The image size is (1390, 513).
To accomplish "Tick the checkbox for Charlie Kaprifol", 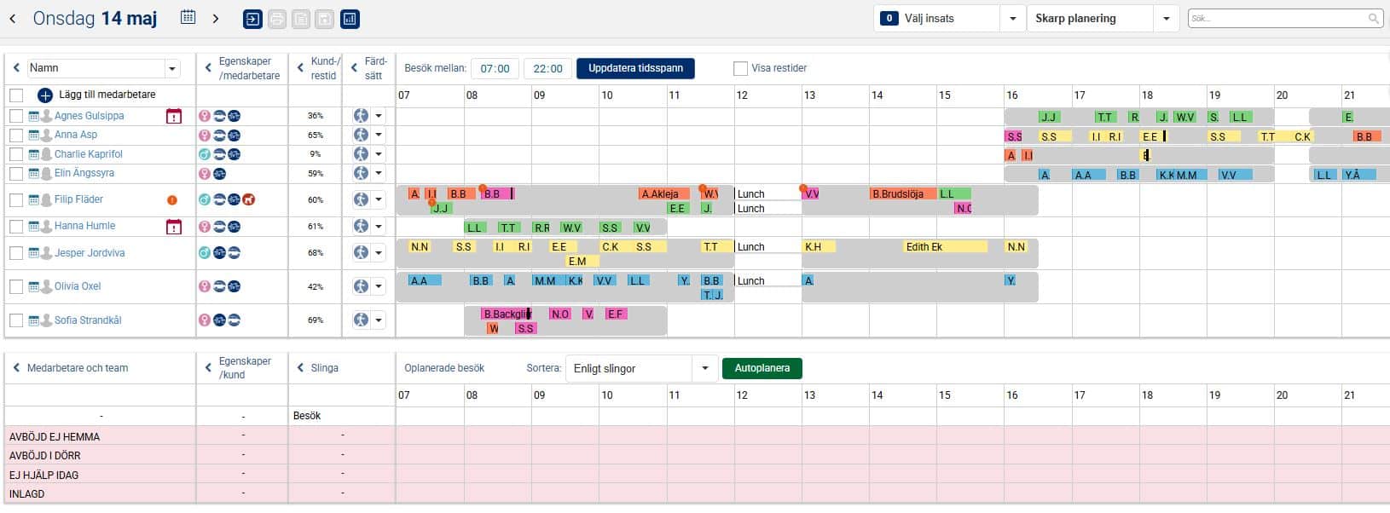I will point(16,154).
